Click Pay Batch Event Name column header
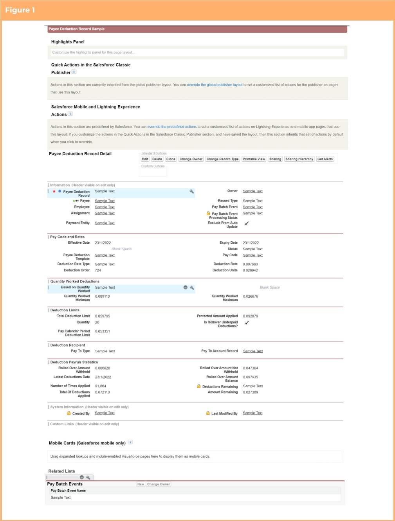 [68, 490]
